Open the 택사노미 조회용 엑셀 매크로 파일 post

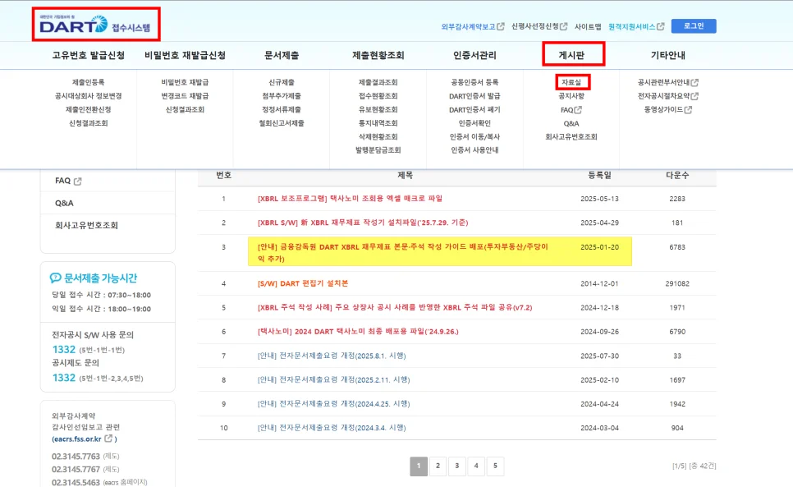click(350, 199)
